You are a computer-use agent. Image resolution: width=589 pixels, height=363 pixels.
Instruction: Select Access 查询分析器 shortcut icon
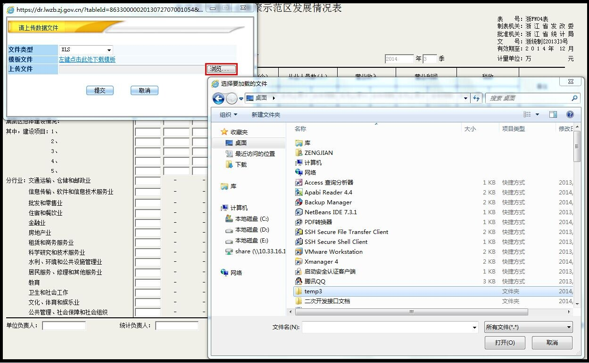(299, 182)
